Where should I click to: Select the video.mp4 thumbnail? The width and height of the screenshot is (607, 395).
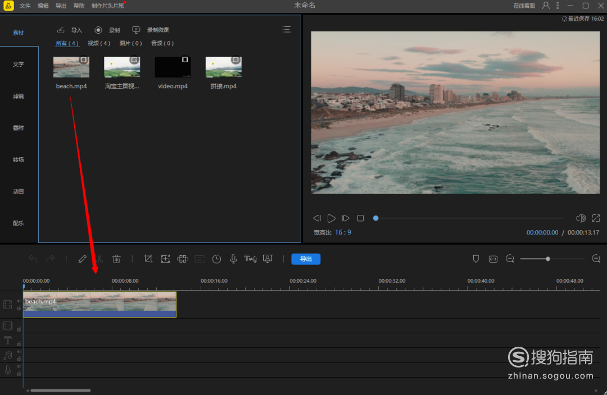pos(173,67)
